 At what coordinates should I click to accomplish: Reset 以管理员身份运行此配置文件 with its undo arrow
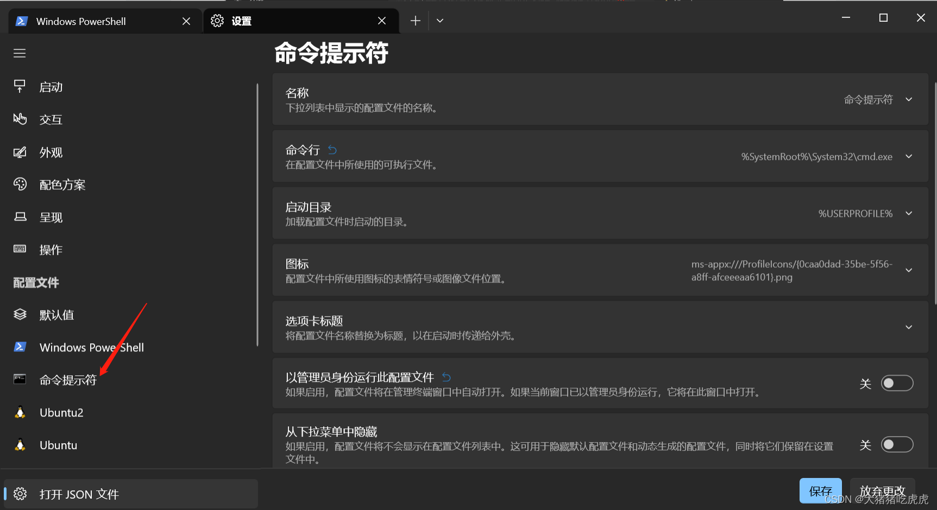point(447,377)
